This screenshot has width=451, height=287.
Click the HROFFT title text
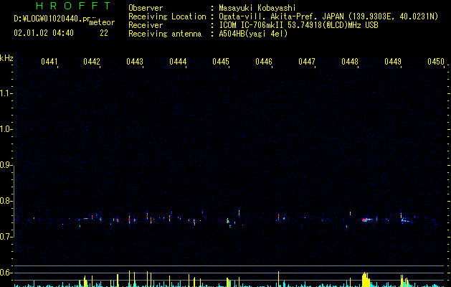point(73,6)
